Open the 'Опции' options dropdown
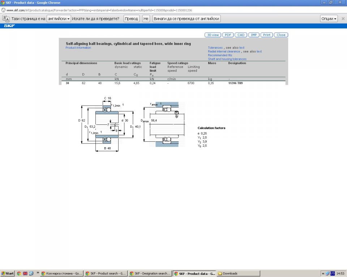This screenshot has height=277, width=347. pyautogui.click(x=329, y=18)
